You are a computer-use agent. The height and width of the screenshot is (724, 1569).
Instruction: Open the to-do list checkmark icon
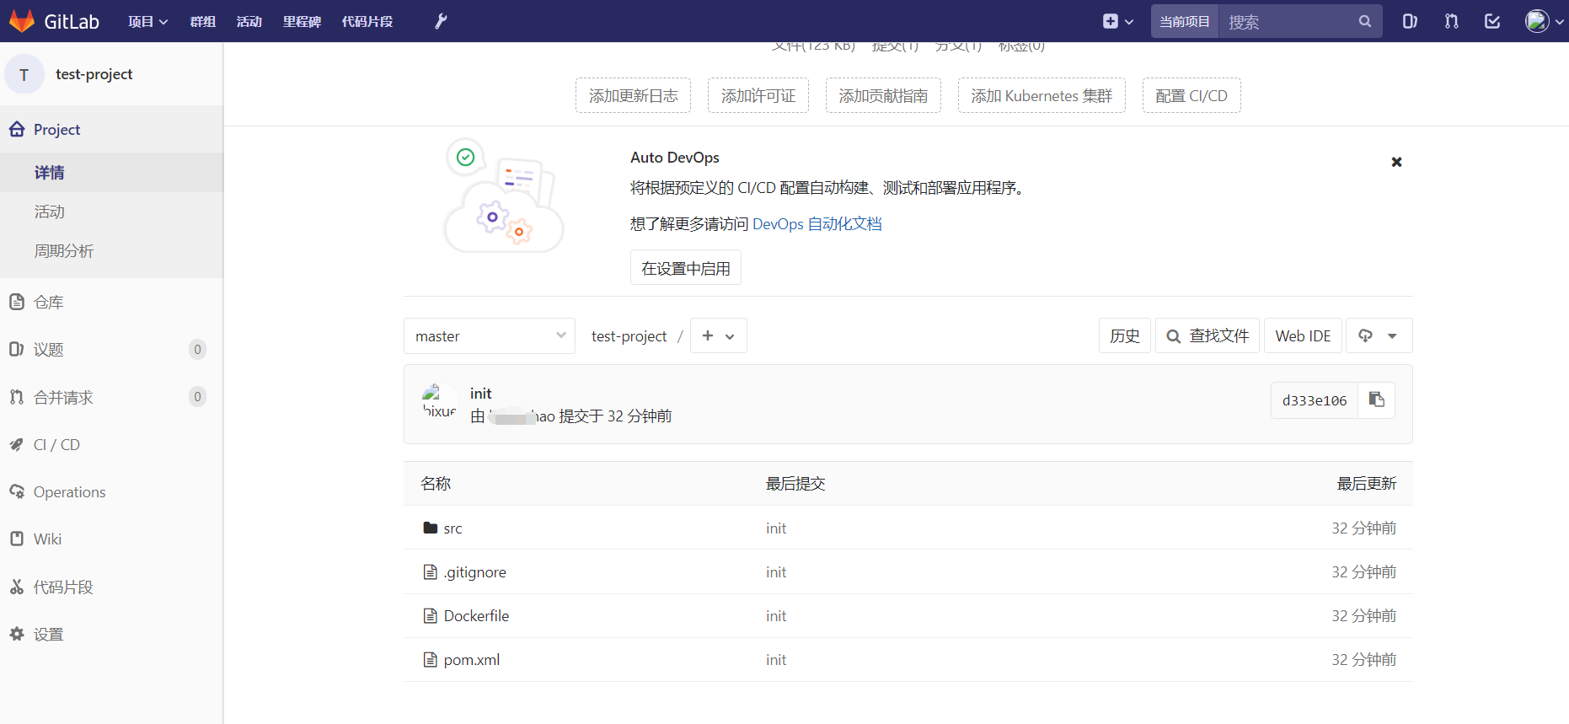[1492, 21]
